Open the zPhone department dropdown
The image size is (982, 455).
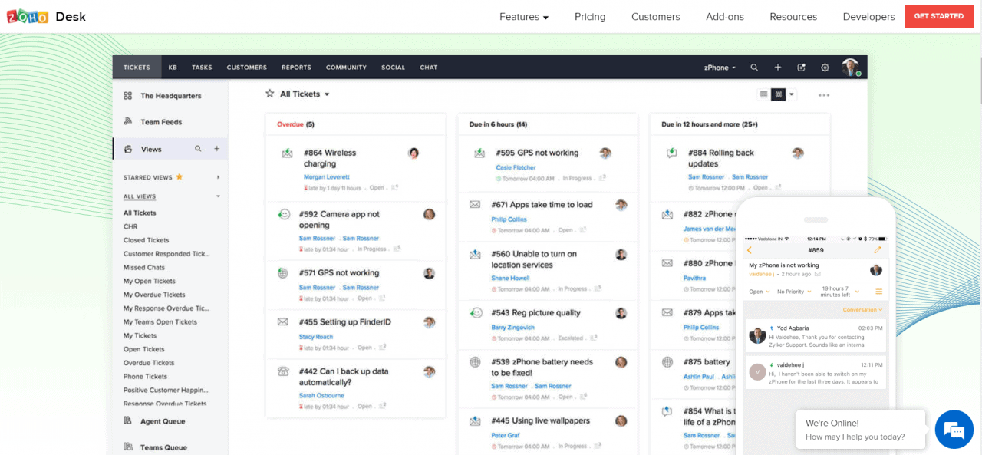[720, 68]
